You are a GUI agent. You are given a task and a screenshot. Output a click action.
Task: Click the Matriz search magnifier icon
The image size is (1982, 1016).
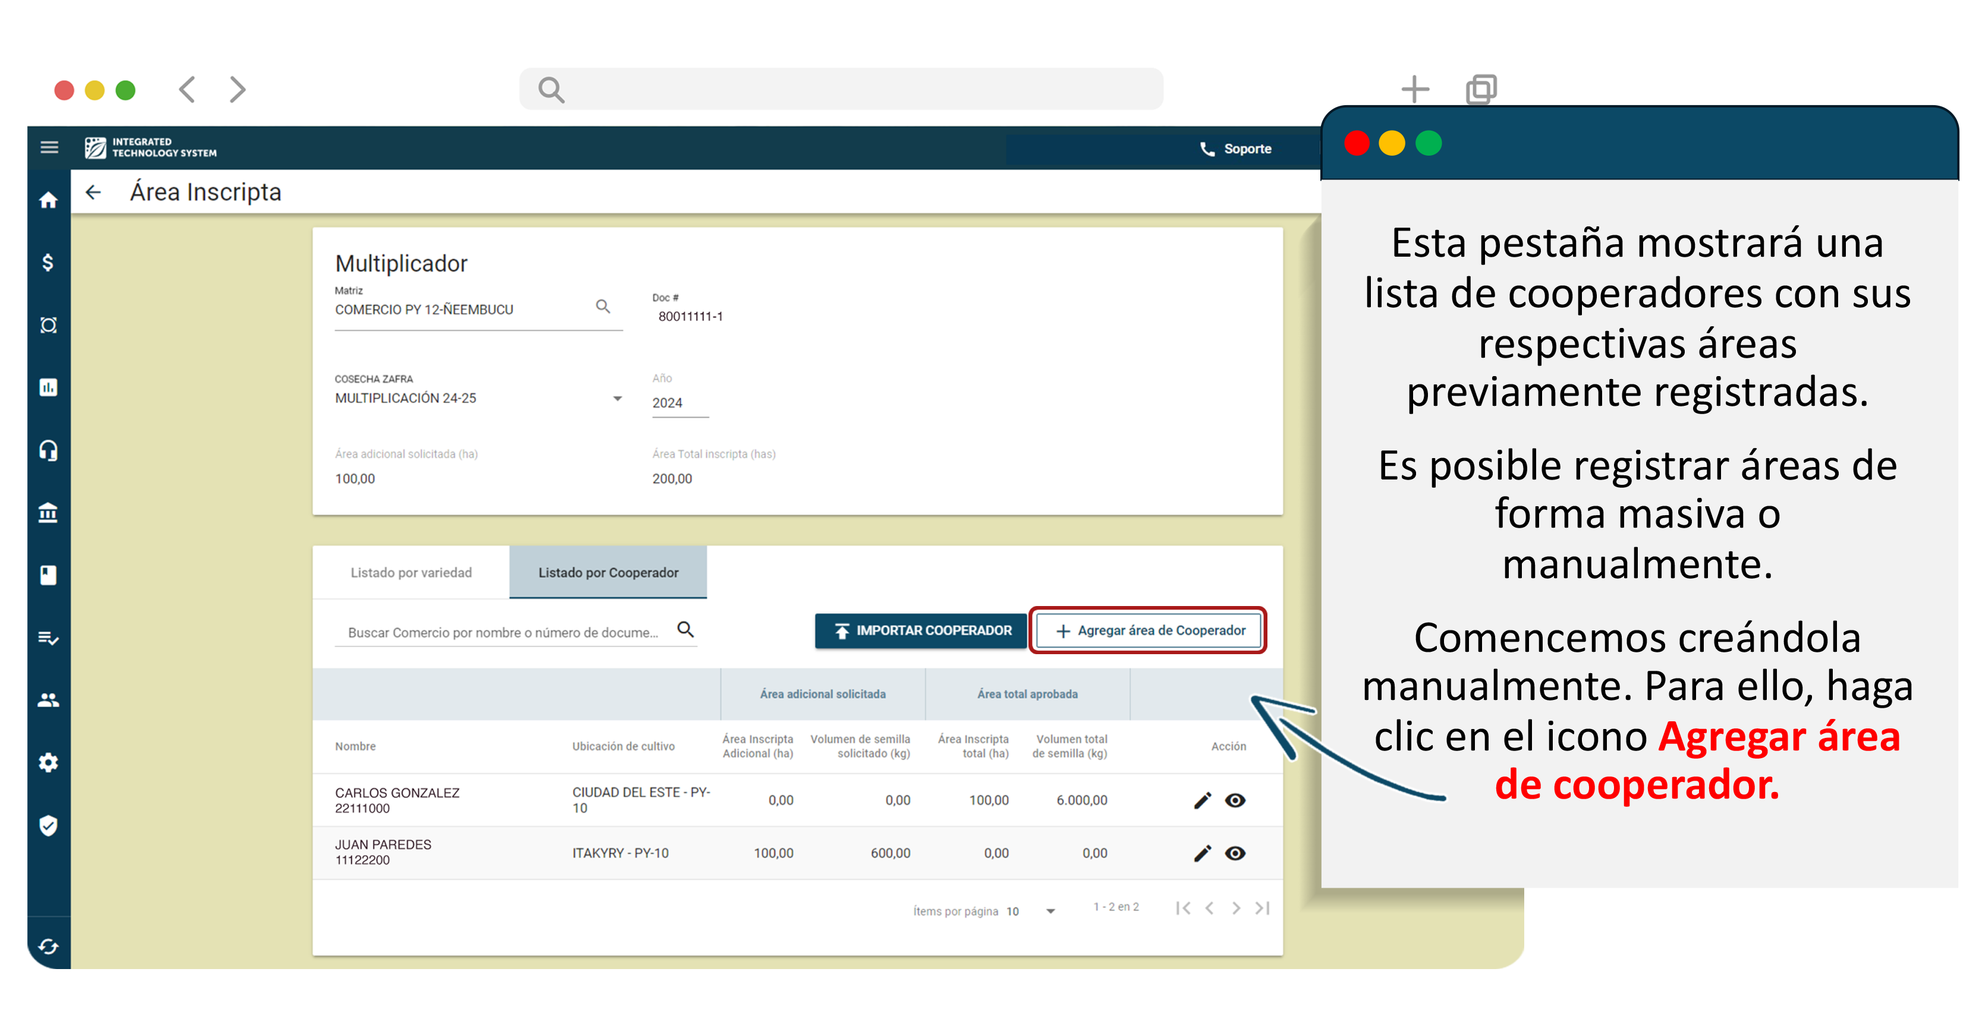(x=603, y=307)
